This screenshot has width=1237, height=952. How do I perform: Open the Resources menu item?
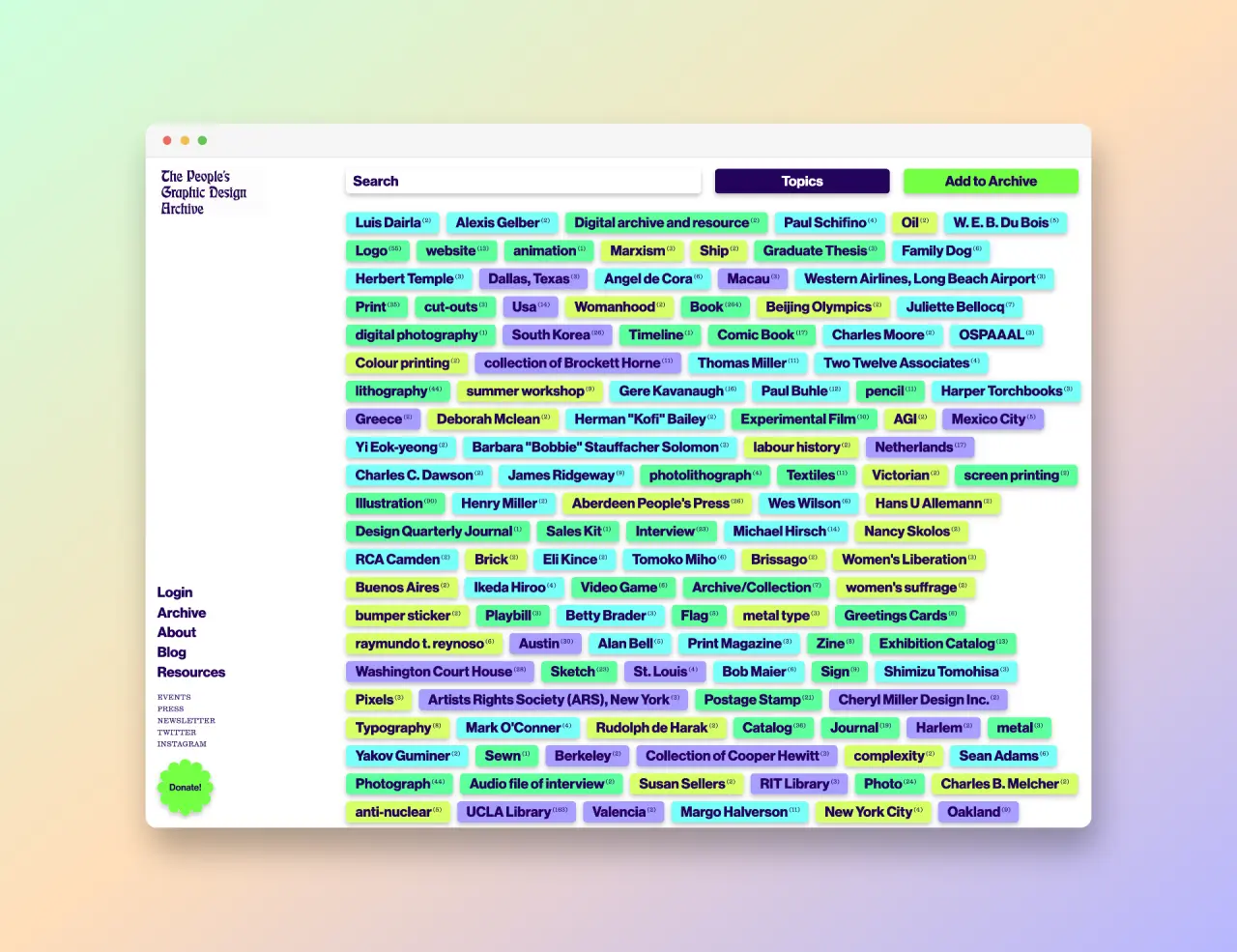(191, 672)
